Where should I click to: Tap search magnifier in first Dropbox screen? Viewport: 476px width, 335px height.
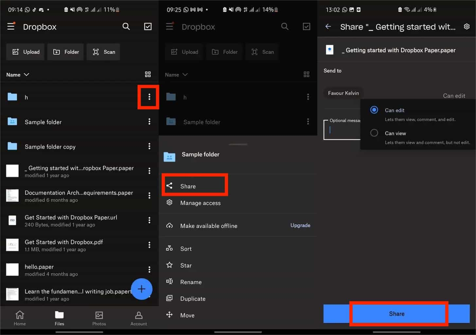[126, 26]
